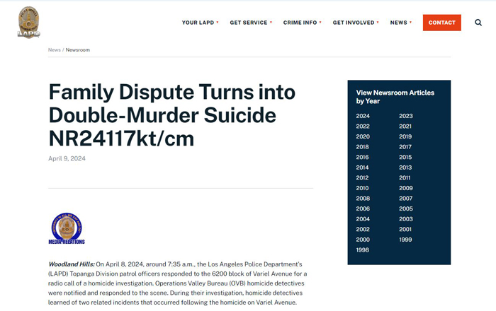The height and width of the screenshot is (311, 496).
Task: Expand the YOUR LAPD menu
Action: click(x=200, y=23)
